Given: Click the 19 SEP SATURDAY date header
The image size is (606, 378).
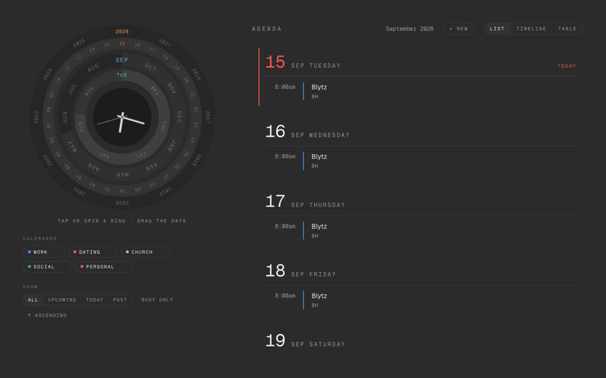Looking at the screenshot, I should 306,341.
